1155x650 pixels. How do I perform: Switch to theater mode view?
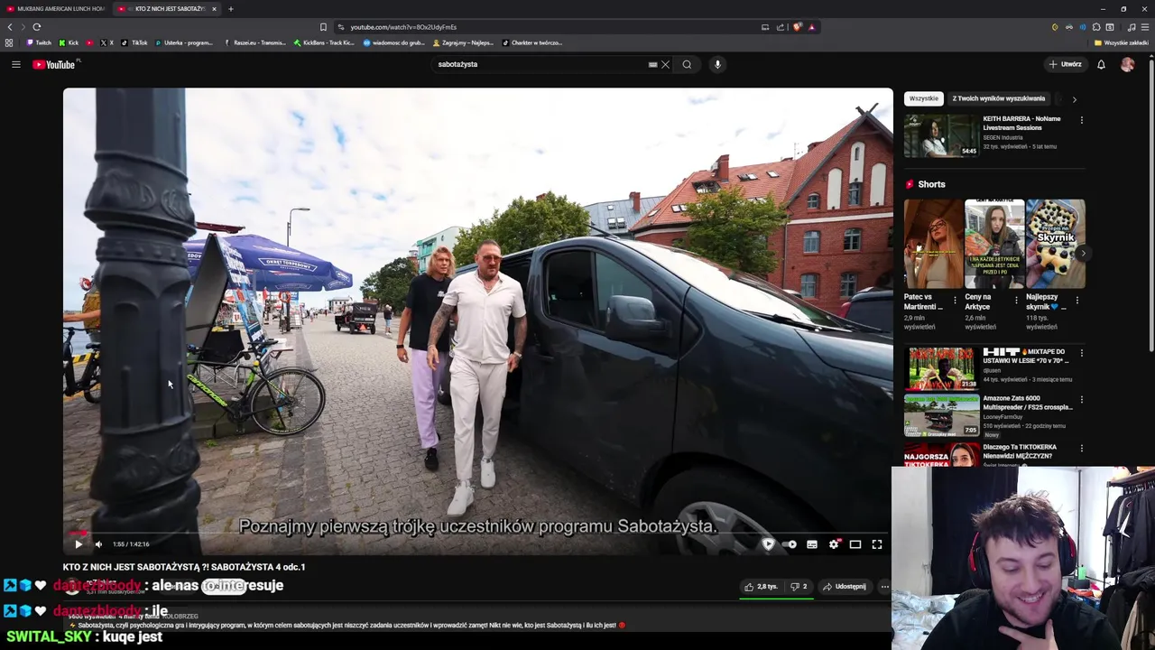855,544
